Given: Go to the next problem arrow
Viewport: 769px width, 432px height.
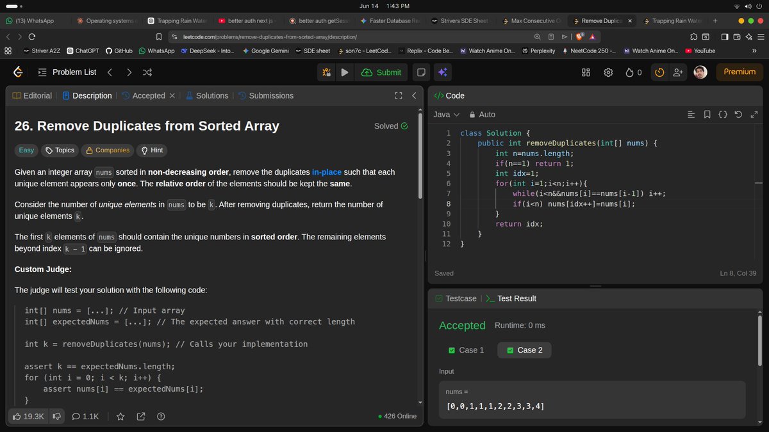Looking at the screenshot, I should (129, 72).
